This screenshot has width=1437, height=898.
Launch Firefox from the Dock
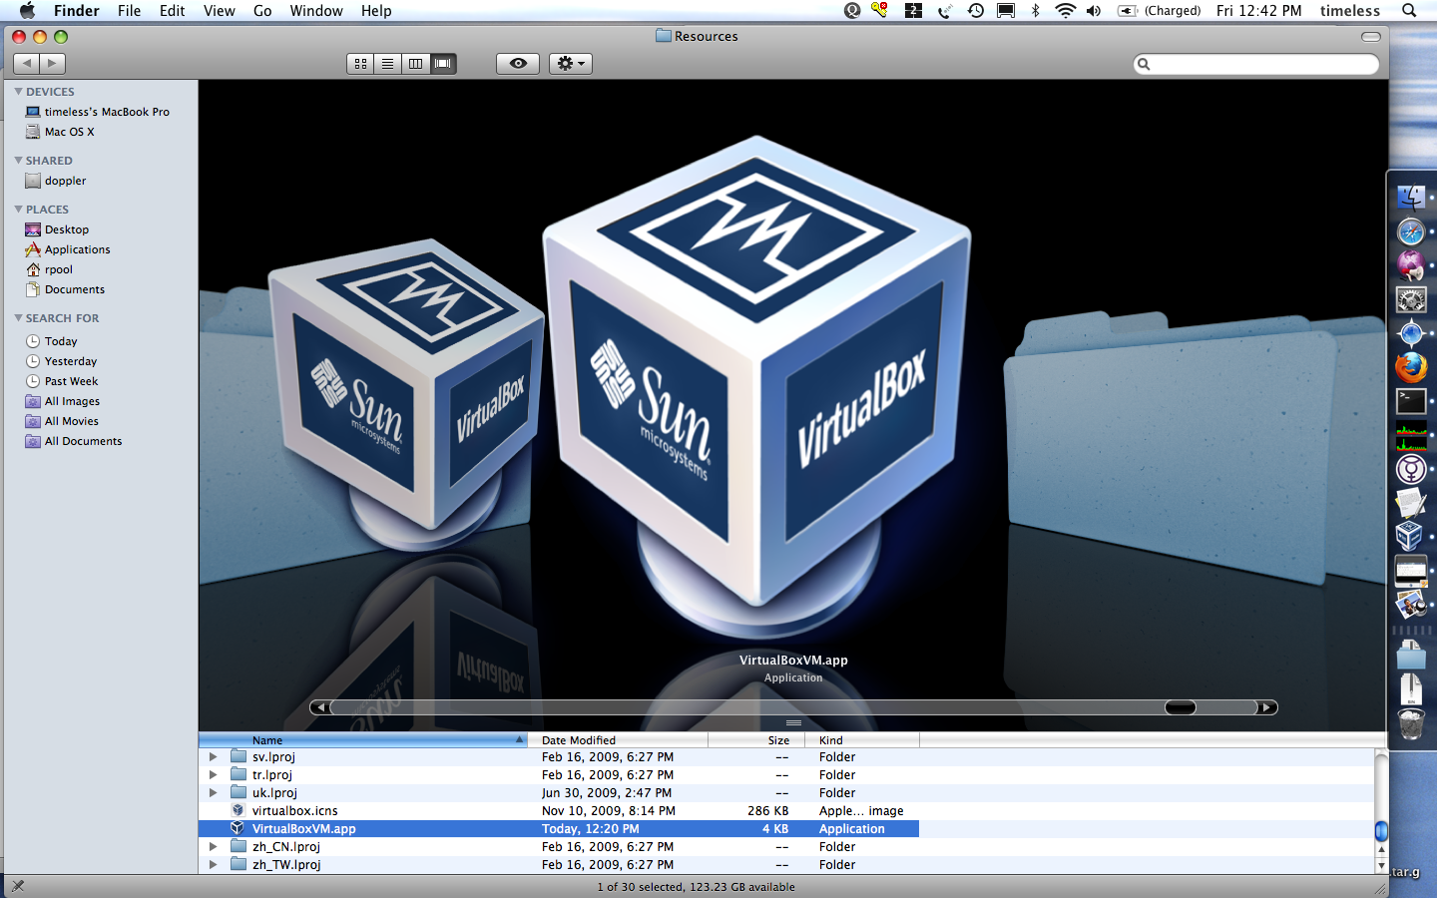point(1411,367)
